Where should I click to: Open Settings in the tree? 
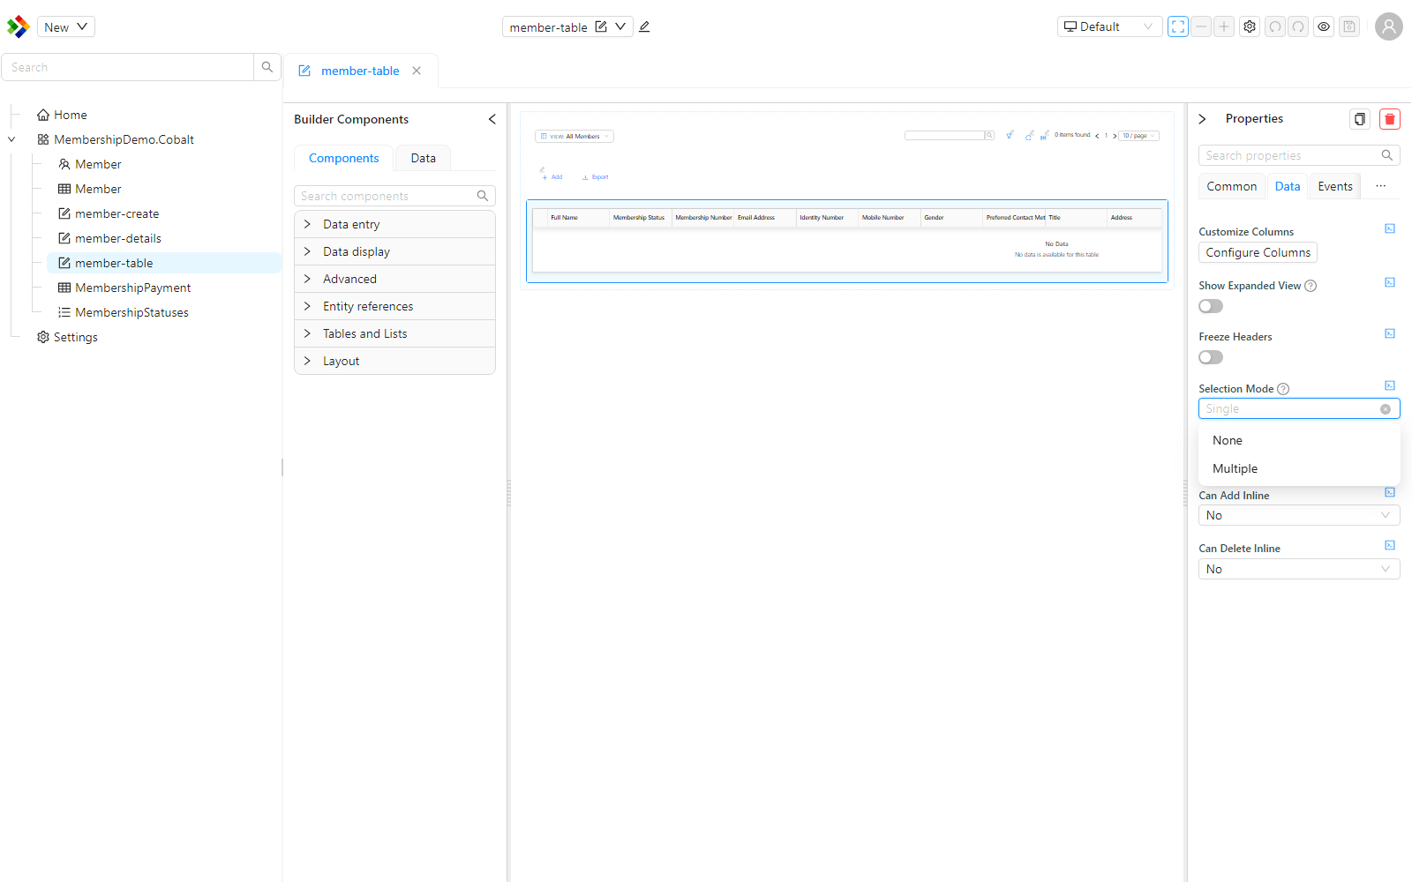pos(67,337)
